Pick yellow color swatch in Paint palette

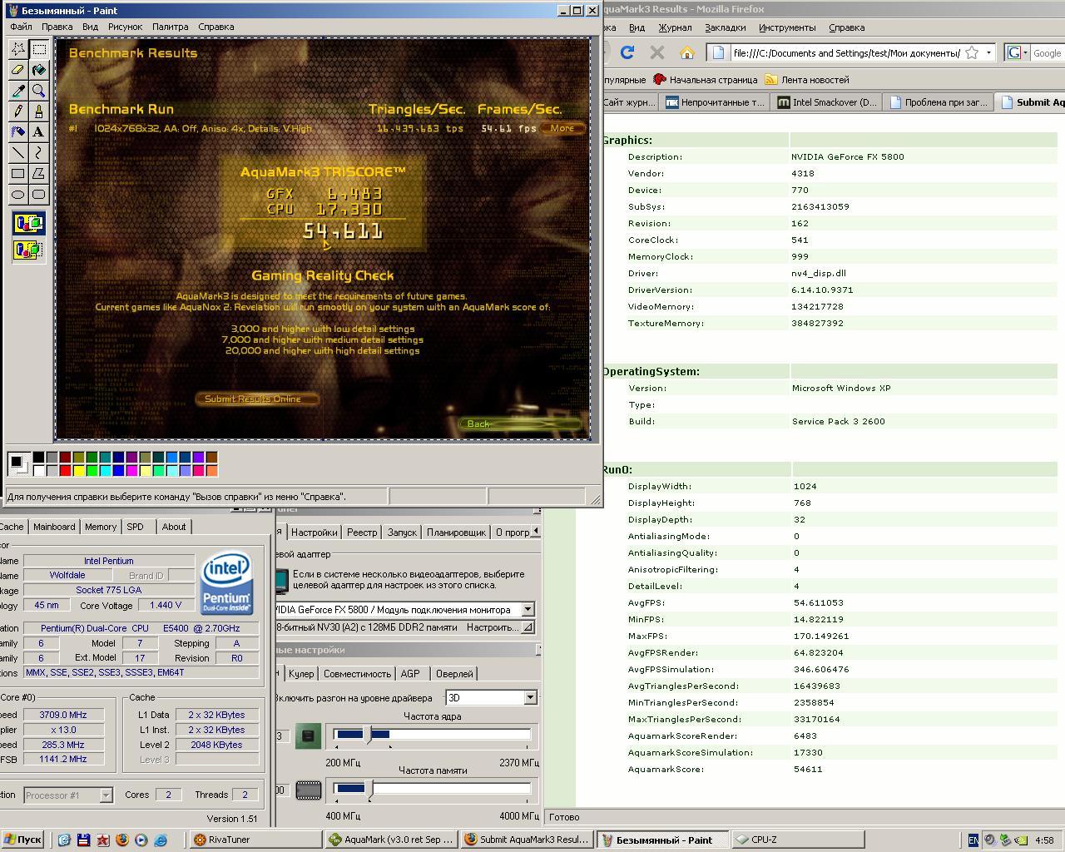(78, 470)
